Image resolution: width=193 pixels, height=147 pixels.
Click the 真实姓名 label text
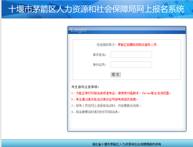click(x=99, y=55)
